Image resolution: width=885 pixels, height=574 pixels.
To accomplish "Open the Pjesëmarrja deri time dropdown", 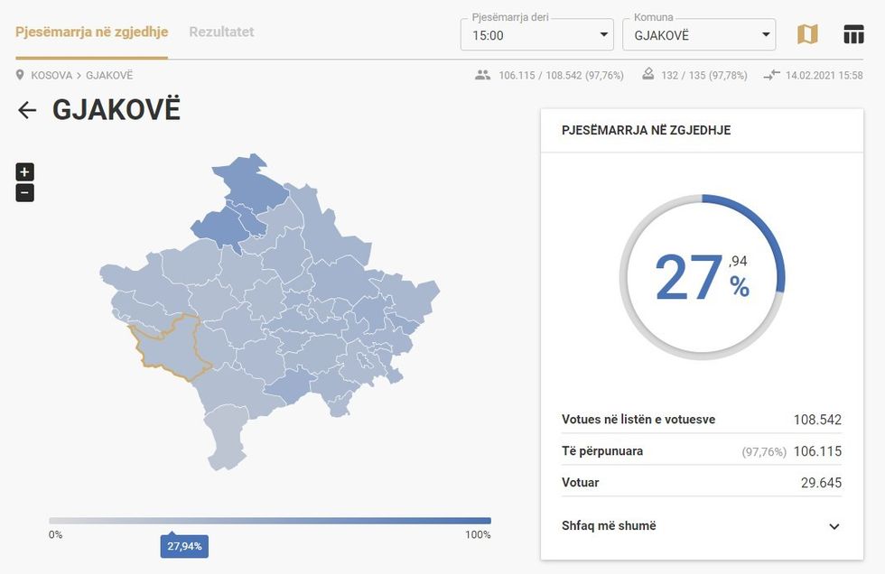I will 536,34.
